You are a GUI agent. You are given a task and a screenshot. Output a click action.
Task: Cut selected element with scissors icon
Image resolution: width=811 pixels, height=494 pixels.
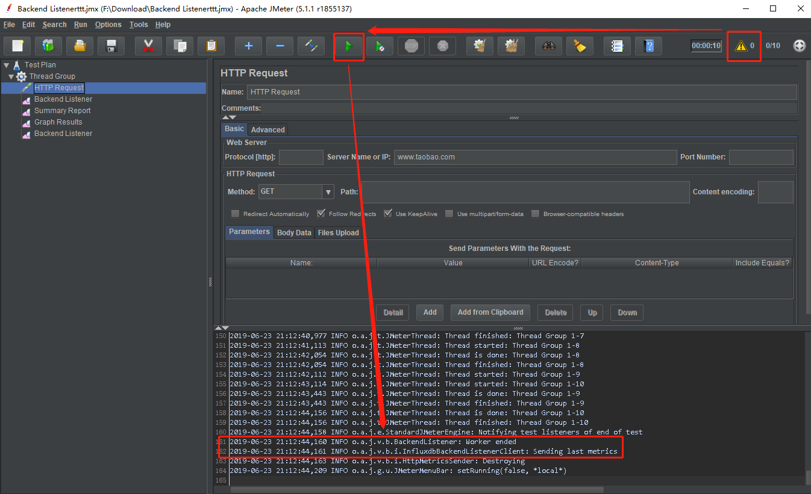coord(148,46)
